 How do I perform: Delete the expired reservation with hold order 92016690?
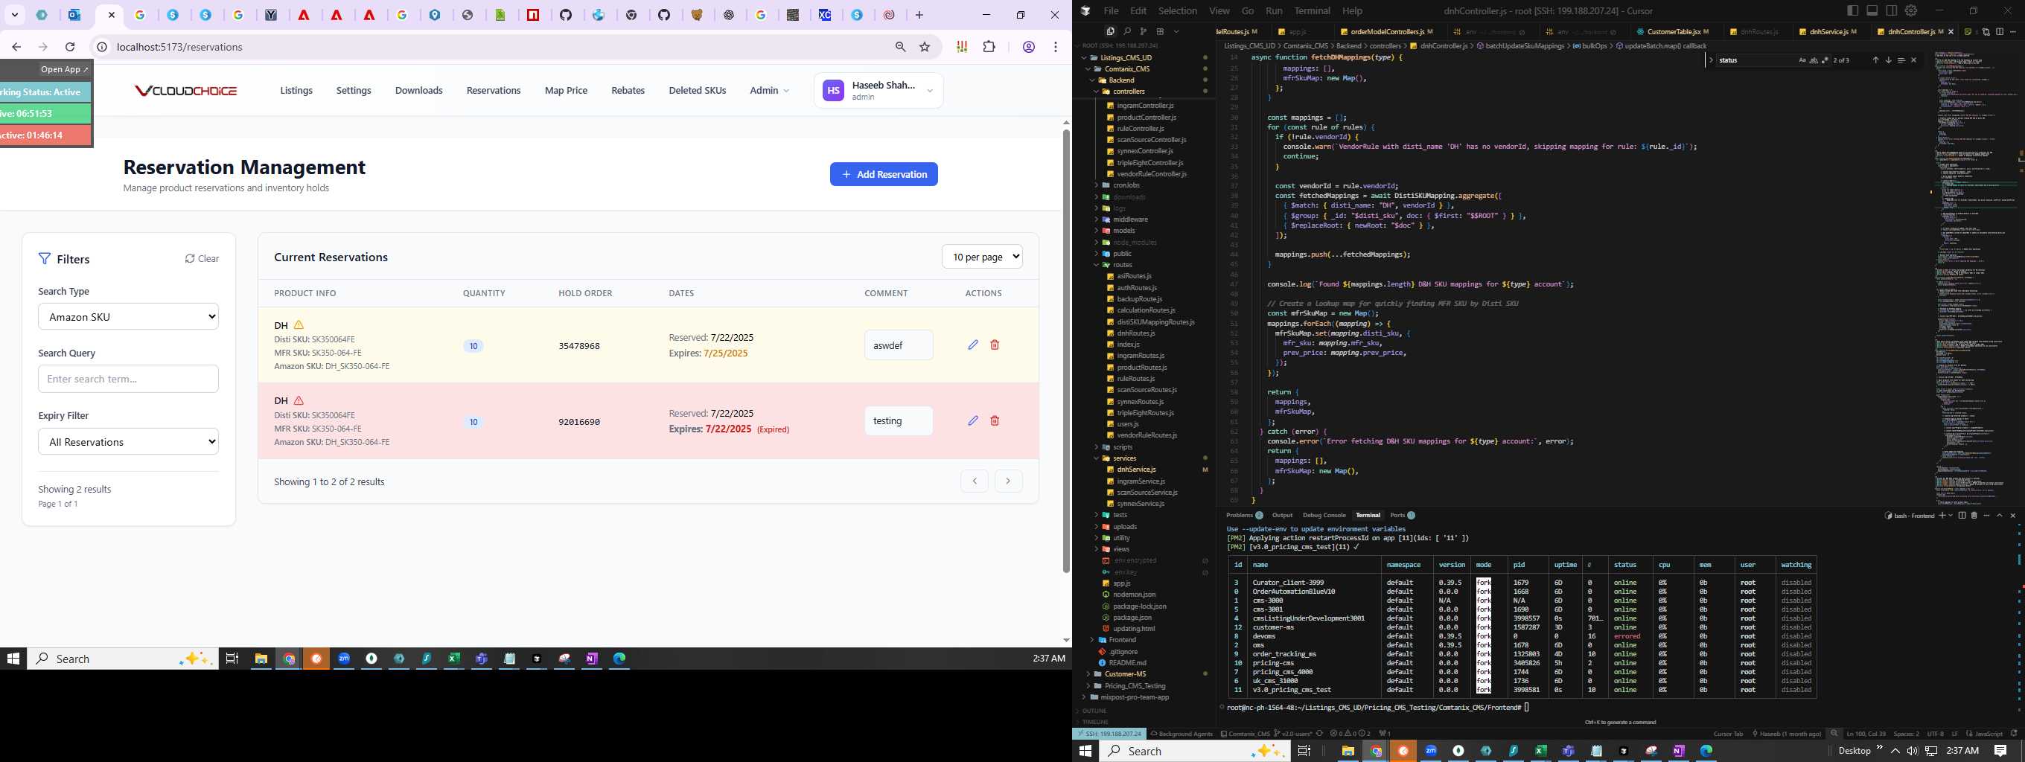(995, 420)
